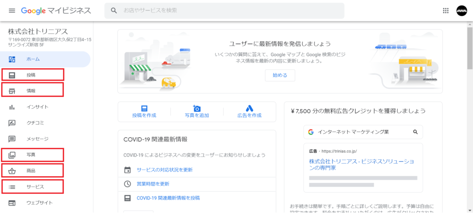Click the 〒169-0072 address text
473x213 pixels.
click(x=50, y=42)
